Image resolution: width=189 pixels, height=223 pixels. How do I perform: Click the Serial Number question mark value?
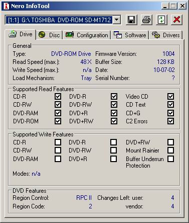[x=173, y=78]
